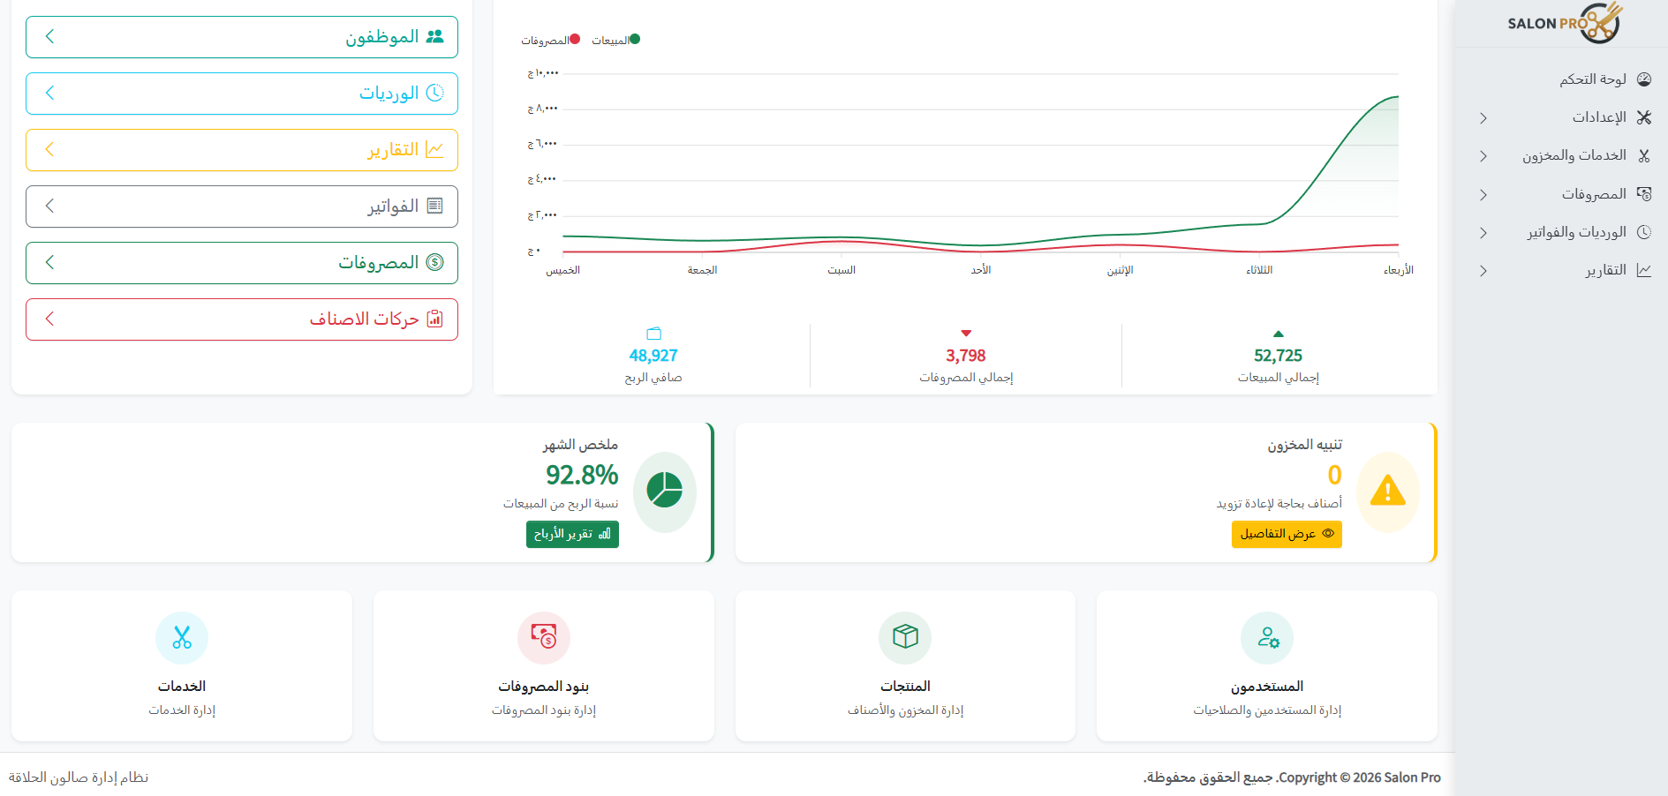Expand the الفواتير panel chevron
Viewport: 1668px width, 796px height.
click(x=50, y=206)
